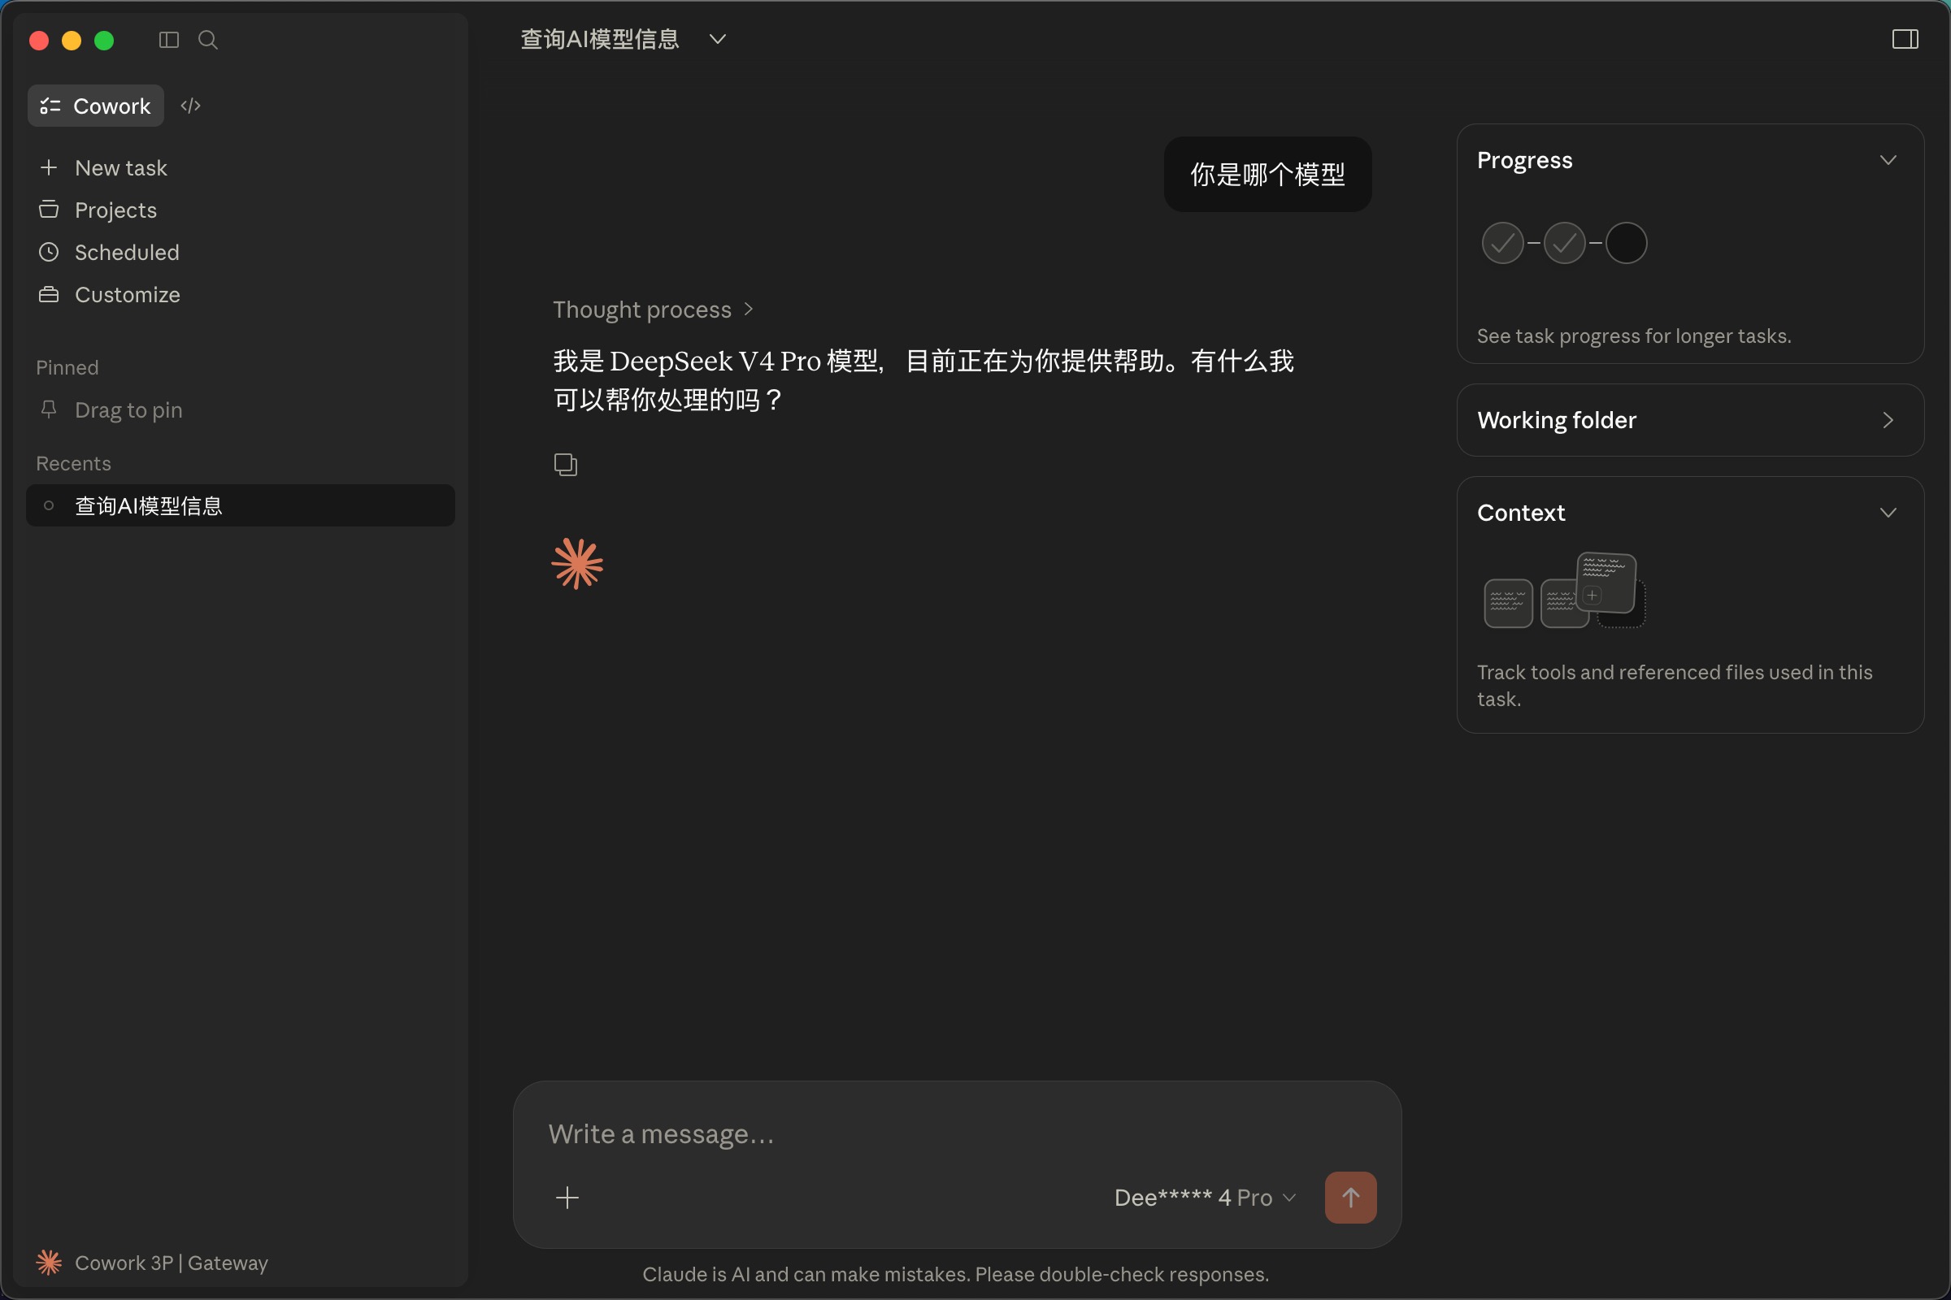Open the 查询AI模型信息 recent task
This screenshot has height=1300, width=1951.
tap(241, 505)
